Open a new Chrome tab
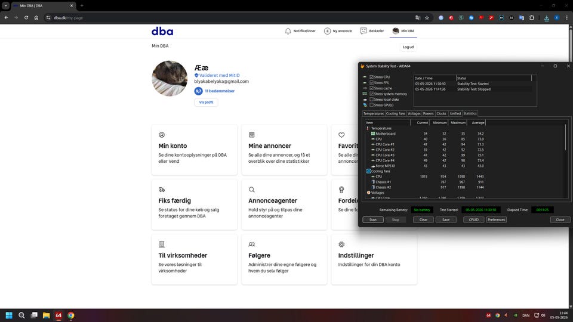 click(x=82, y=5)
